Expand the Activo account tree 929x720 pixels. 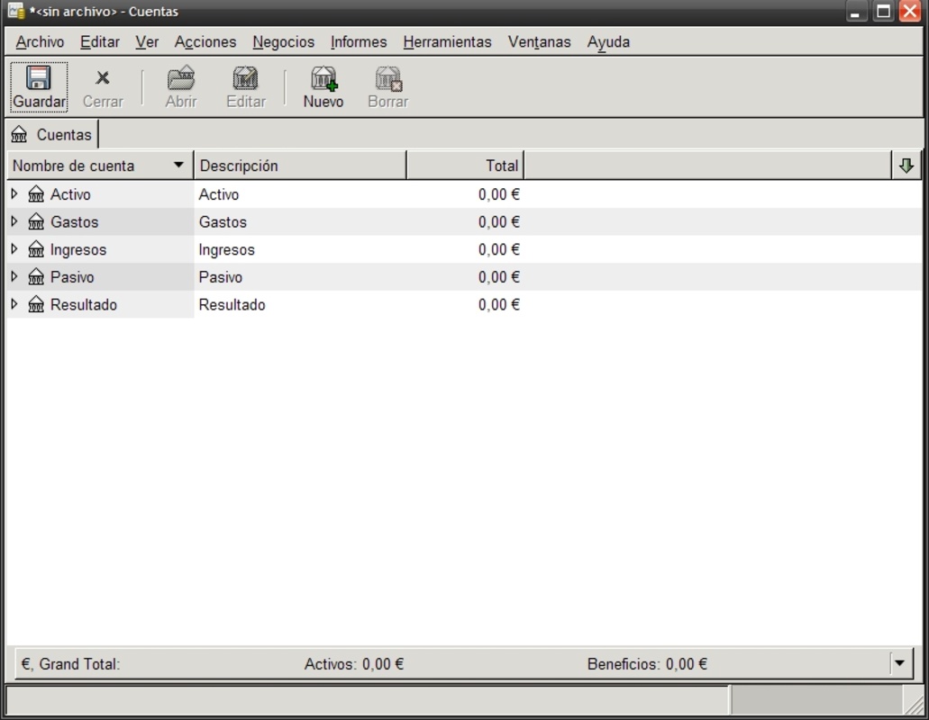tap(14, 193)
